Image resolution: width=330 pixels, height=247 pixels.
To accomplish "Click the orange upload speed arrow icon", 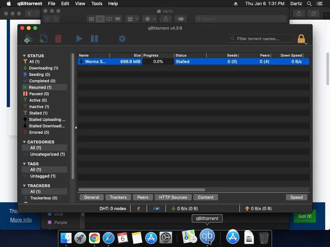I will pyautogui.click(x=247, y=208).
